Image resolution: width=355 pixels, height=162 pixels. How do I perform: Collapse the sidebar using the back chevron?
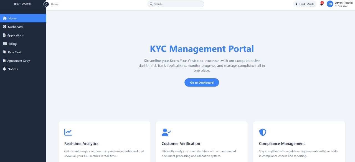[x=46, y=4]
